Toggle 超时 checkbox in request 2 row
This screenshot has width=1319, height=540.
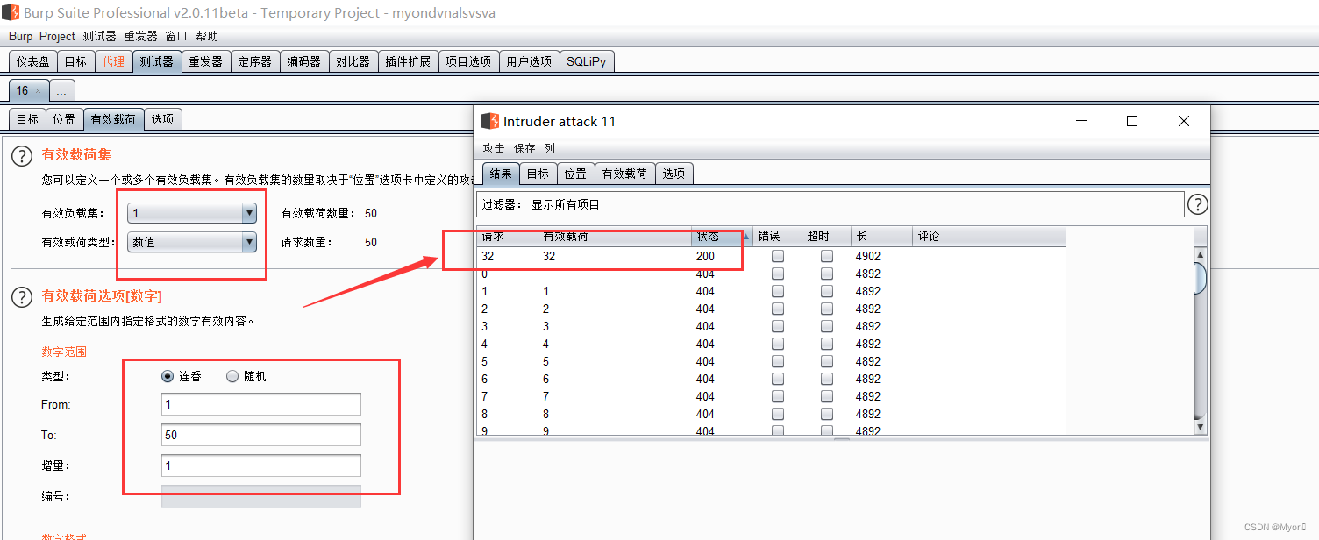click(827, 309)
